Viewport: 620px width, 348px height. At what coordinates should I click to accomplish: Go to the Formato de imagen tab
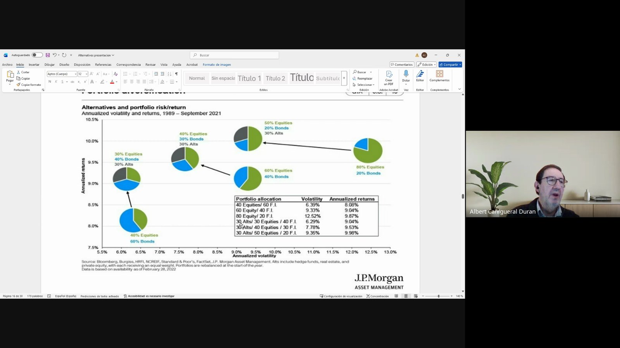coord(217,65)
